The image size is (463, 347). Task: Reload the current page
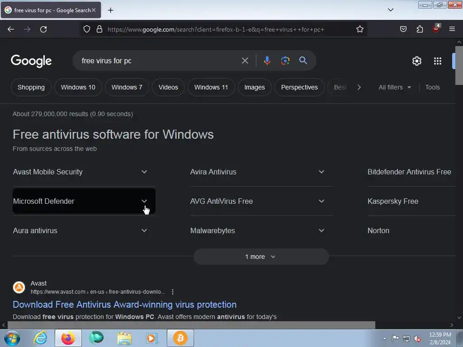[x=43, y=29]
